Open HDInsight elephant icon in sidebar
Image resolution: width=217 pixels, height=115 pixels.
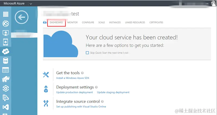coord(6,79)
